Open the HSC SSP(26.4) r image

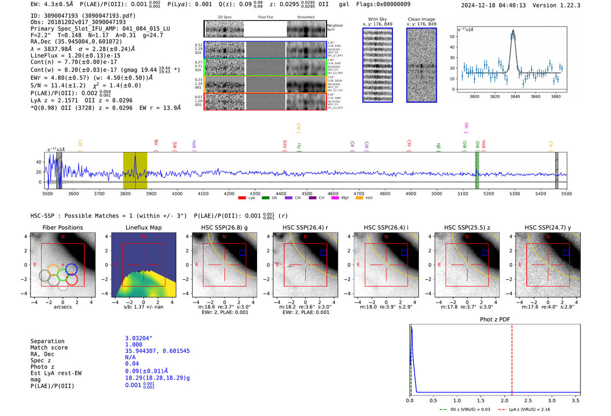coord(305,265)
